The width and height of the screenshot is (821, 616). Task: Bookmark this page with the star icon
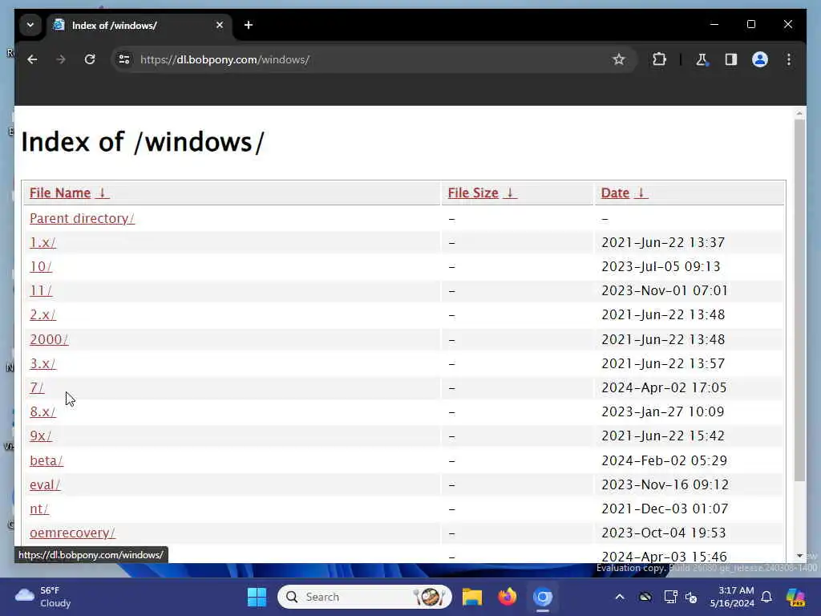619,59
